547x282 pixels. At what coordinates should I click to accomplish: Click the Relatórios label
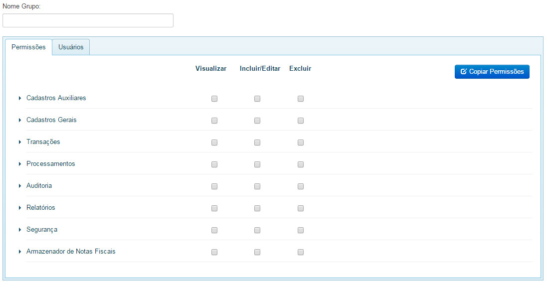[x=41, y=208]
